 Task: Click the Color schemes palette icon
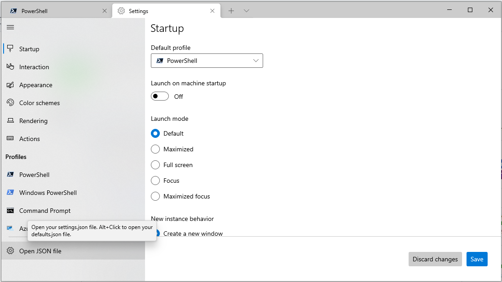coord(10,102)
